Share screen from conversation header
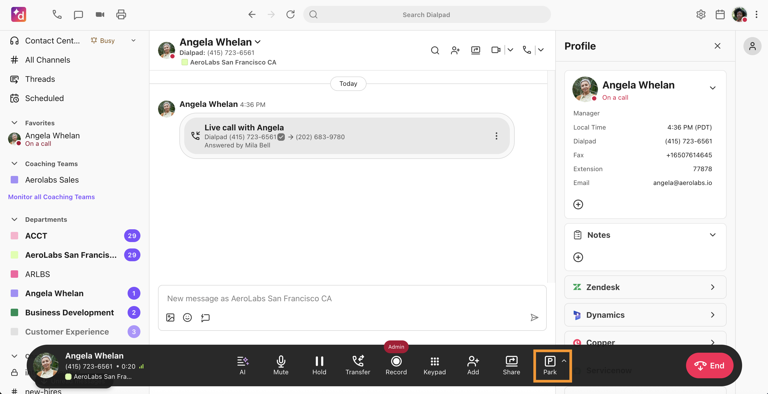768x394 pixels. tap(475, 50)
